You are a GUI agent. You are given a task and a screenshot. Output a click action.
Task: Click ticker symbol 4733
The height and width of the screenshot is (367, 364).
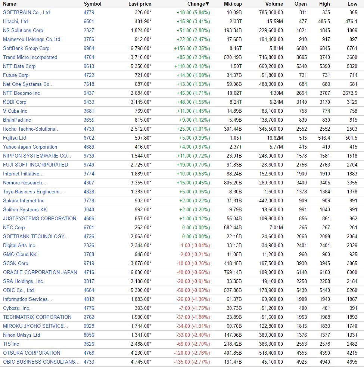pos(89,362)
